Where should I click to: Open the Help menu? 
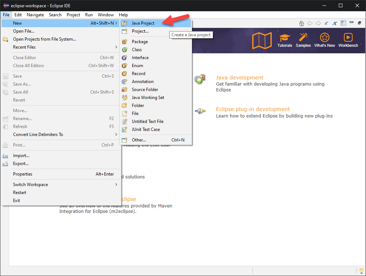pos(123,15)
